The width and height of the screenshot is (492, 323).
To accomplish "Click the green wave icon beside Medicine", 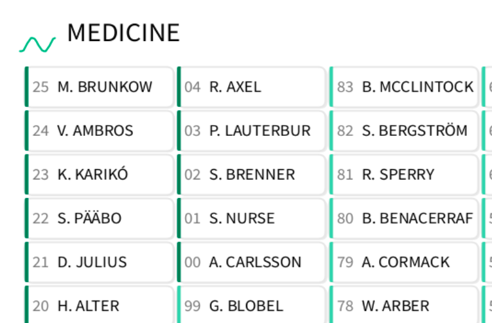I will (x=37, y=44).
